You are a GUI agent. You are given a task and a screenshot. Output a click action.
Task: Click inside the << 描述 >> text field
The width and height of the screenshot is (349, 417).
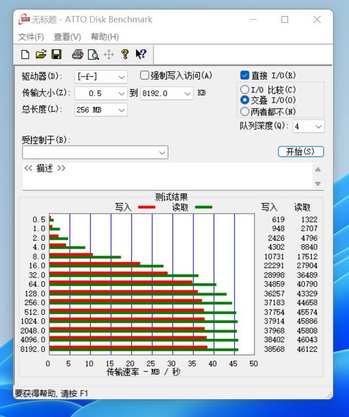coord(167,176)
